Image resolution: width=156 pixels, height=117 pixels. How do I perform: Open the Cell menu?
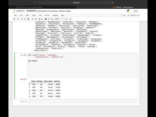click(x=40, y=15)
